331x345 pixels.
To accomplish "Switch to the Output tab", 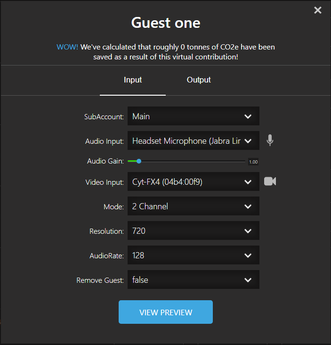I will click(x=199, y=80).
